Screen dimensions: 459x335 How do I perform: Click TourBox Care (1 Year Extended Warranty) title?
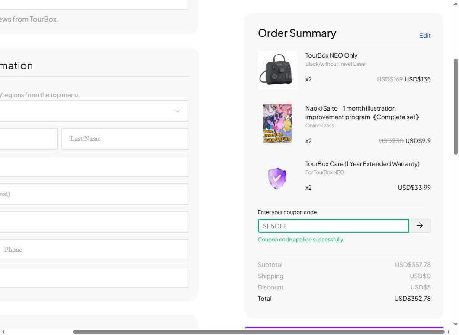[x=362, y=164]
